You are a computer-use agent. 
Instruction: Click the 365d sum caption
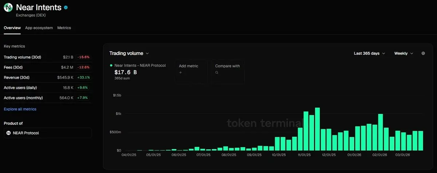point(121,78)
